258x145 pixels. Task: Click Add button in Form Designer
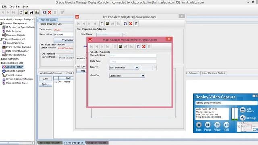point(45,79)
